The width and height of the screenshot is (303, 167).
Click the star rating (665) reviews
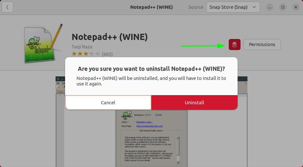tap(92, 54)
